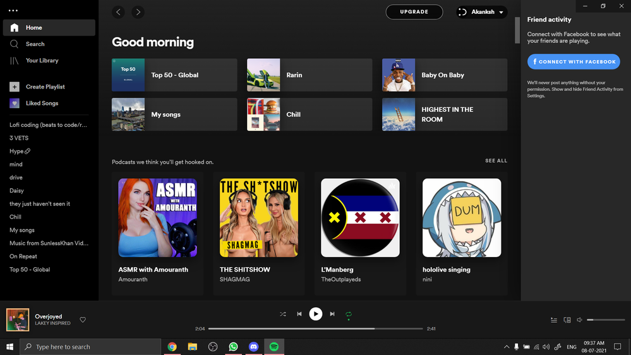The image size is (631, 355).
Task: Click the Create Playlist plus icon
Action: click(x=15, y=87)
